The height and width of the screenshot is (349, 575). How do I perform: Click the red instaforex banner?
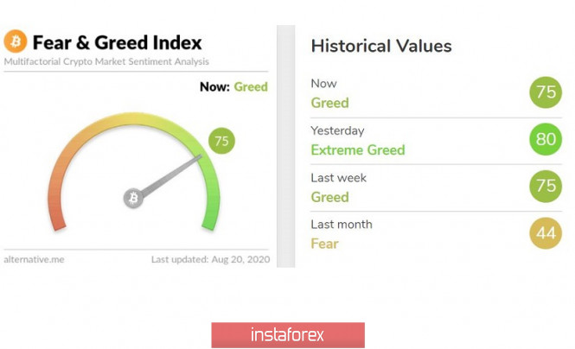(x=288, y=334)
